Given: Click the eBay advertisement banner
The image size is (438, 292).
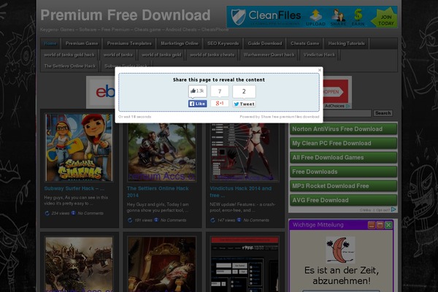Looking at the screenshot, I should 101,92.
